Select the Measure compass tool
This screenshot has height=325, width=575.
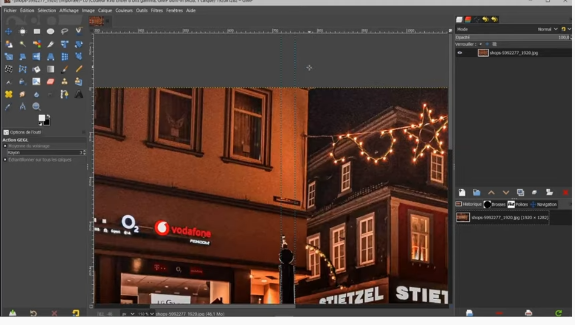22,107
